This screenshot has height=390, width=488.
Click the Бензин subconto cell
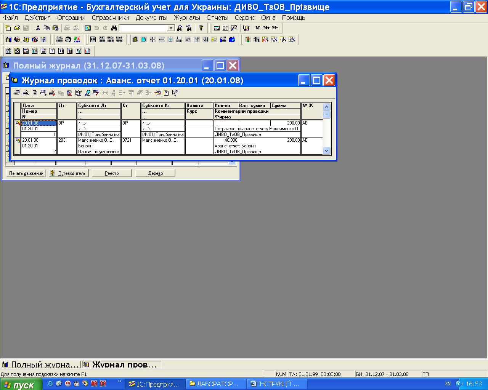(x=99, y=146)
